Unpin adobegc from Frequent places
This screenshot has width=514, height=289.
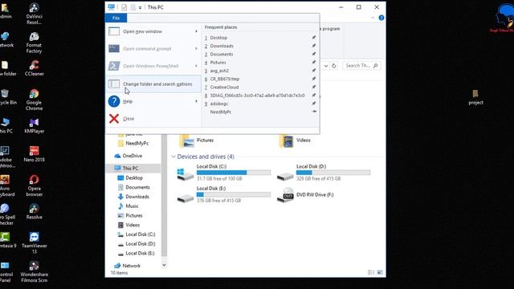tap(314, 104)
